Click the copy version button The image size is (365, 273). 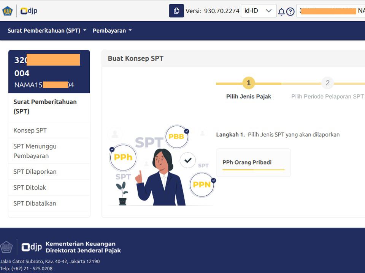(x=176, y=11)
